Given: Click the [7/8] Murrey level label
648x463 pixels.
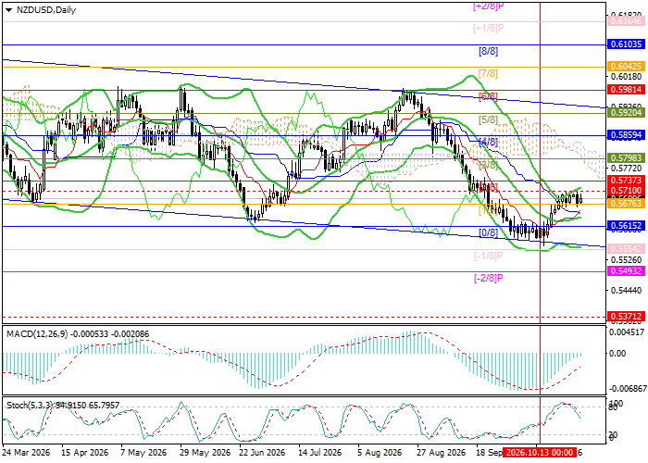Looking at the screenshot, I should point(488,73).
